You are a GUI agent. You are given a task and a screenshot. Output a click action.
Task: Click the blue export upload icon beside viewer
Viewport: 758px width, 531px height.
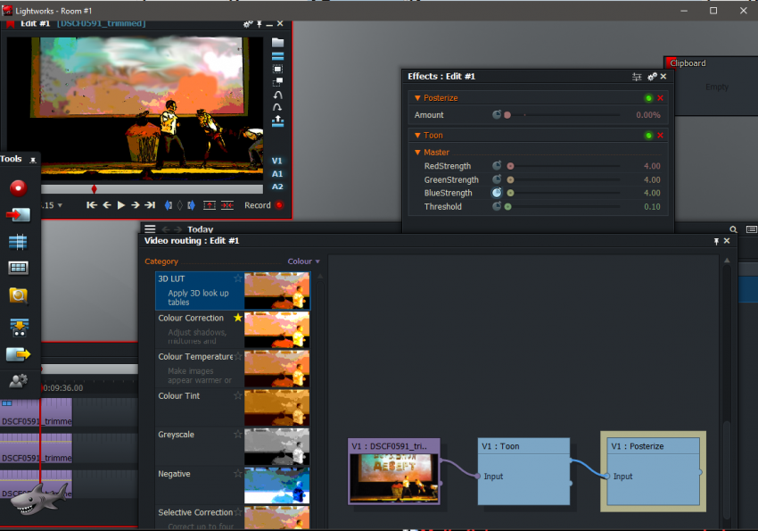tap(277, 120)
